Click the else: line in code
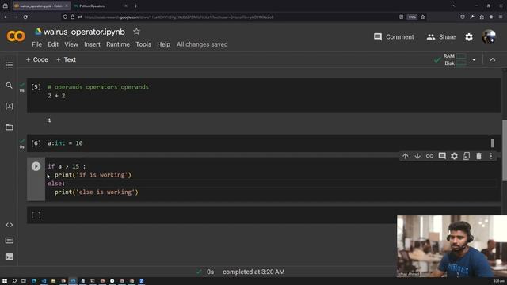This screenshot has height=285, width=507. [56, 184]
